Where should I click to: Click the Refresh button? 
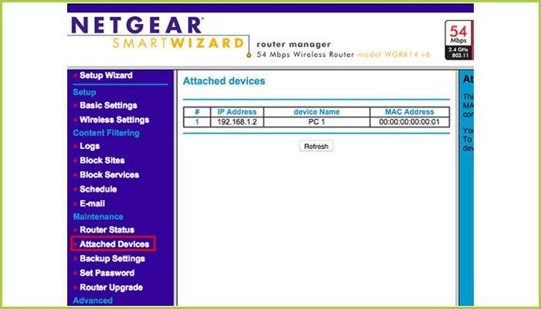316,146
